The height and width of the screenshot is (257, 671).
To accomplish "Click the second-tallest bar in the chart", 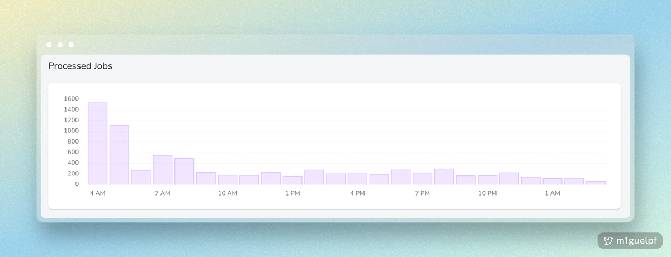I will [x=119, y=155].
